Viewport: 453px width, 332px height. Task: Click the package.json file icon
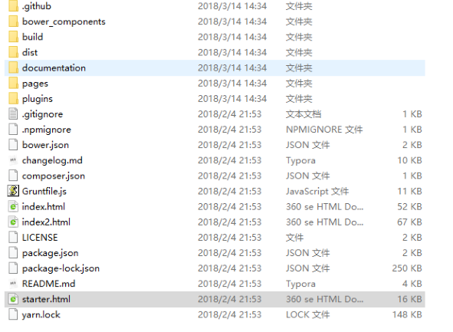click(13, 253)
